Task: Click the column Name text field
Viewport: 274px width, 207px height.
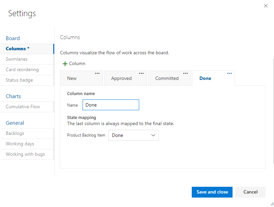Action: click(111, 105)
